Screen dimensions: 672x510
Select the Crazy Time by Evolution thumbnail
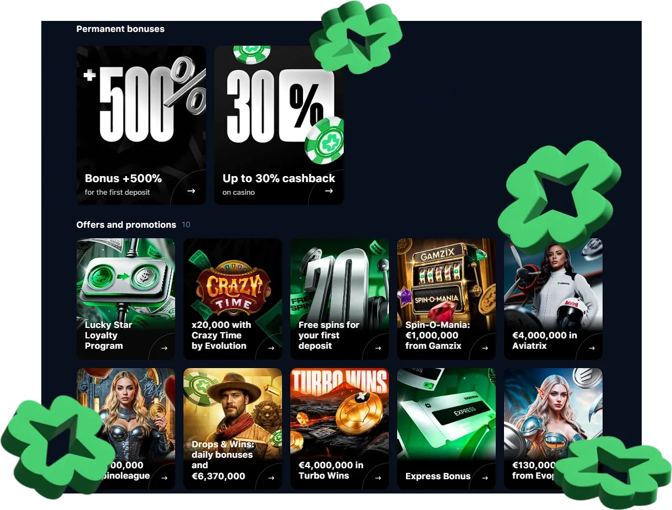pos(232,299)
